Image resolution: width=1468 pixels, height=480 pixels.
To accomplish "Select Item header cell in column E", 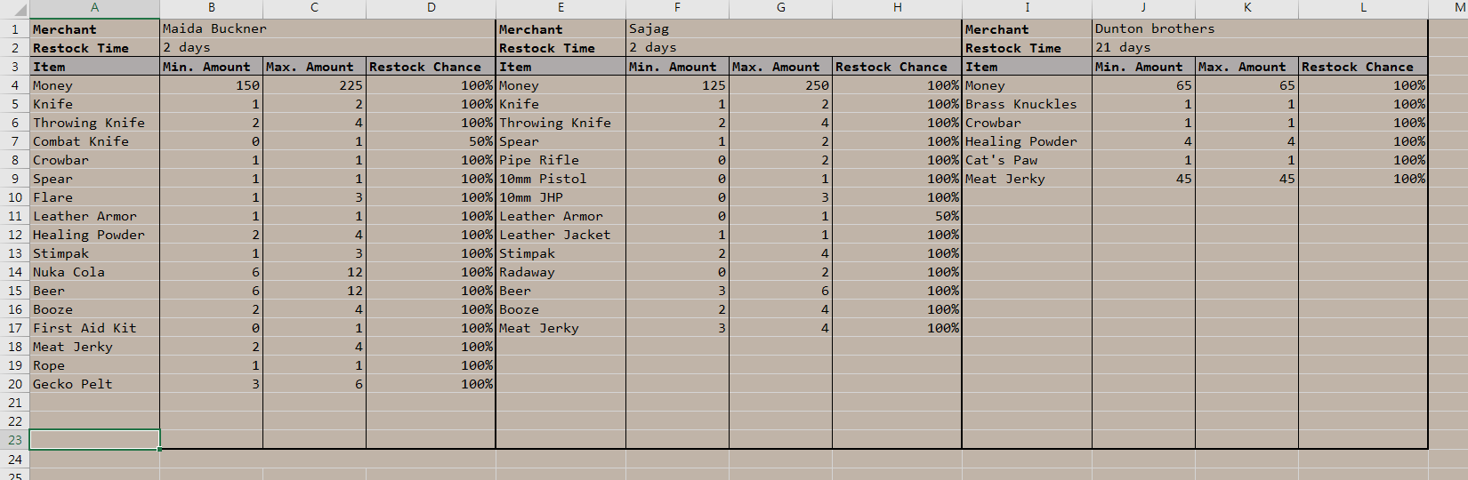I will [x=561, y=67].
